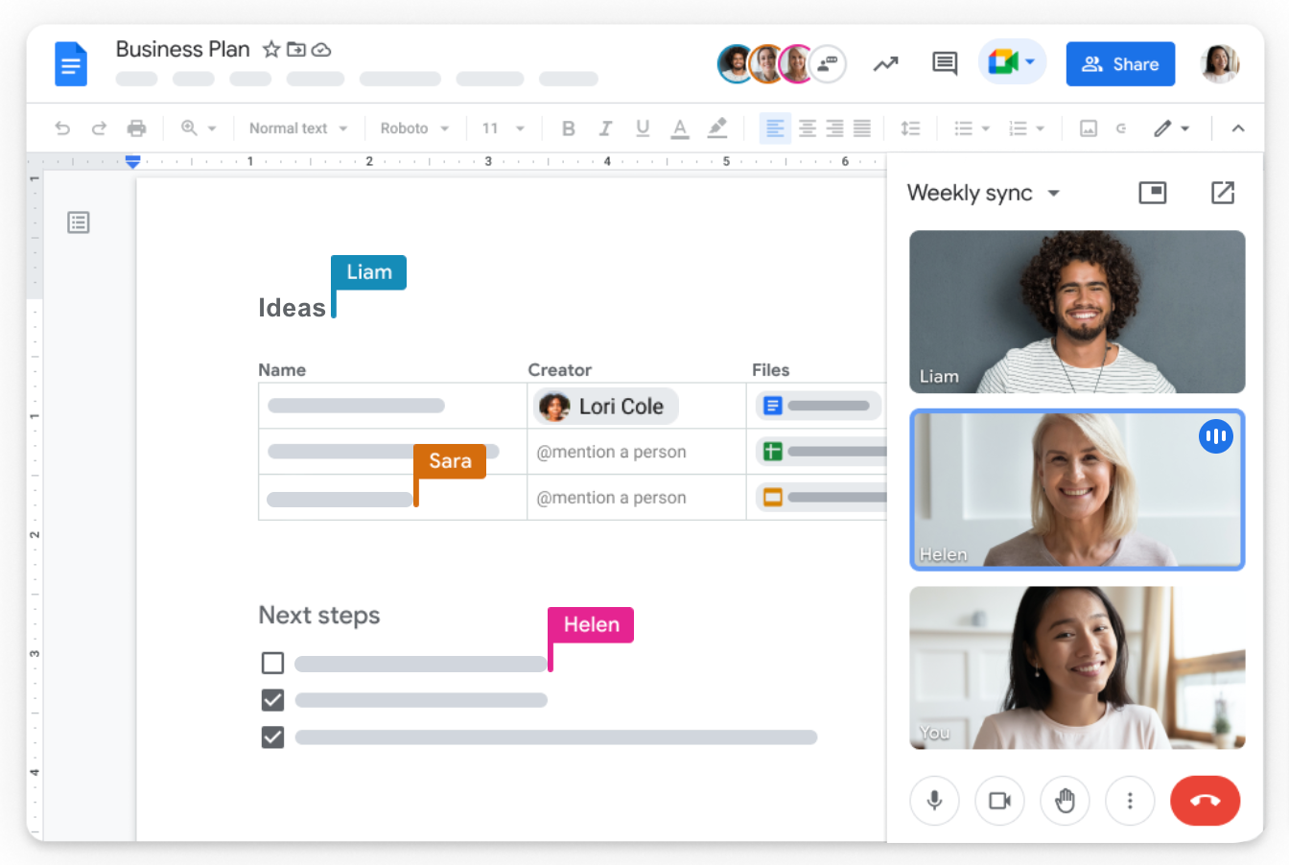Click the Share button
Image resolution: width=1289 pixels, height=865 pixels.
point(1120,63)
